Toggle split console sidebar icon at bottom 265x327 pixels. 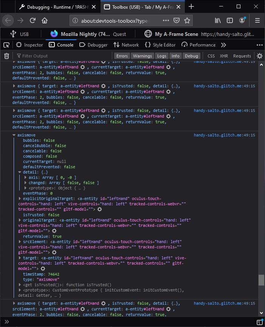point(260,322)
